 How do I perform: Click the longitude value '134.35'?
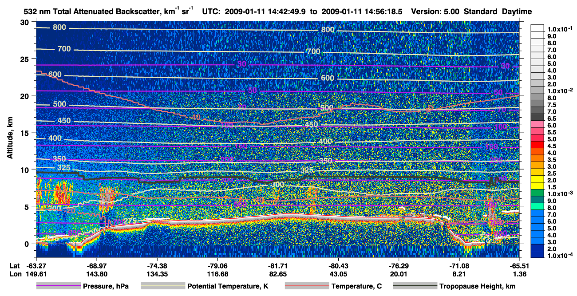(157, 274)
